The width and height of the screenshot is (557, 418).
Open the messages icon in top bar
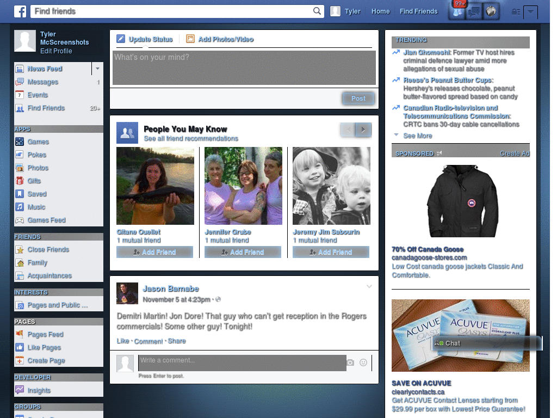(x=474, y=12)
